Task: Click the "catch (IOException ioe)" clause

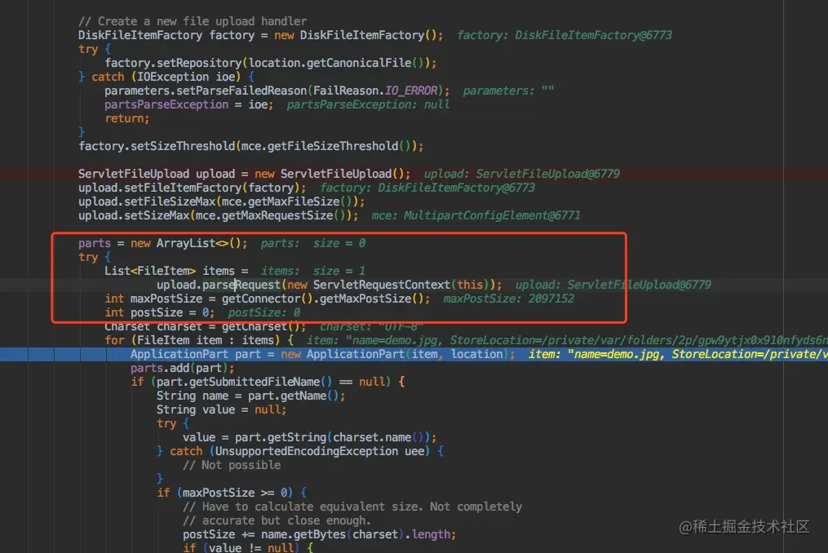Action: 166,77
